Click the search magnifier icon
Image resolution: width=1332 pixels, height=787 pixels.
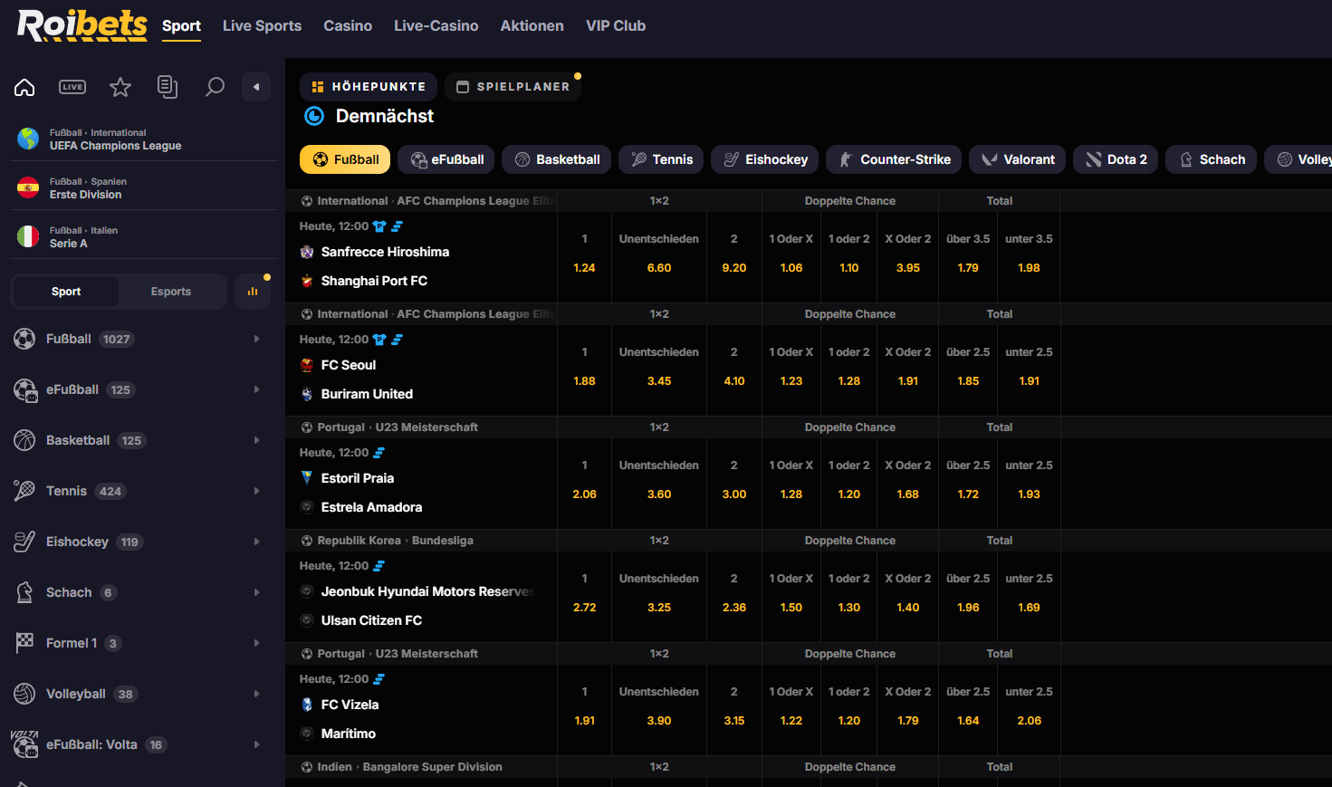click(x=215, y=87)
